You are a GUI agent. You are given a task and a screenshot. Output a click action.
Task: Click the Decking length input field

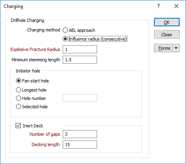coord(80,144)
